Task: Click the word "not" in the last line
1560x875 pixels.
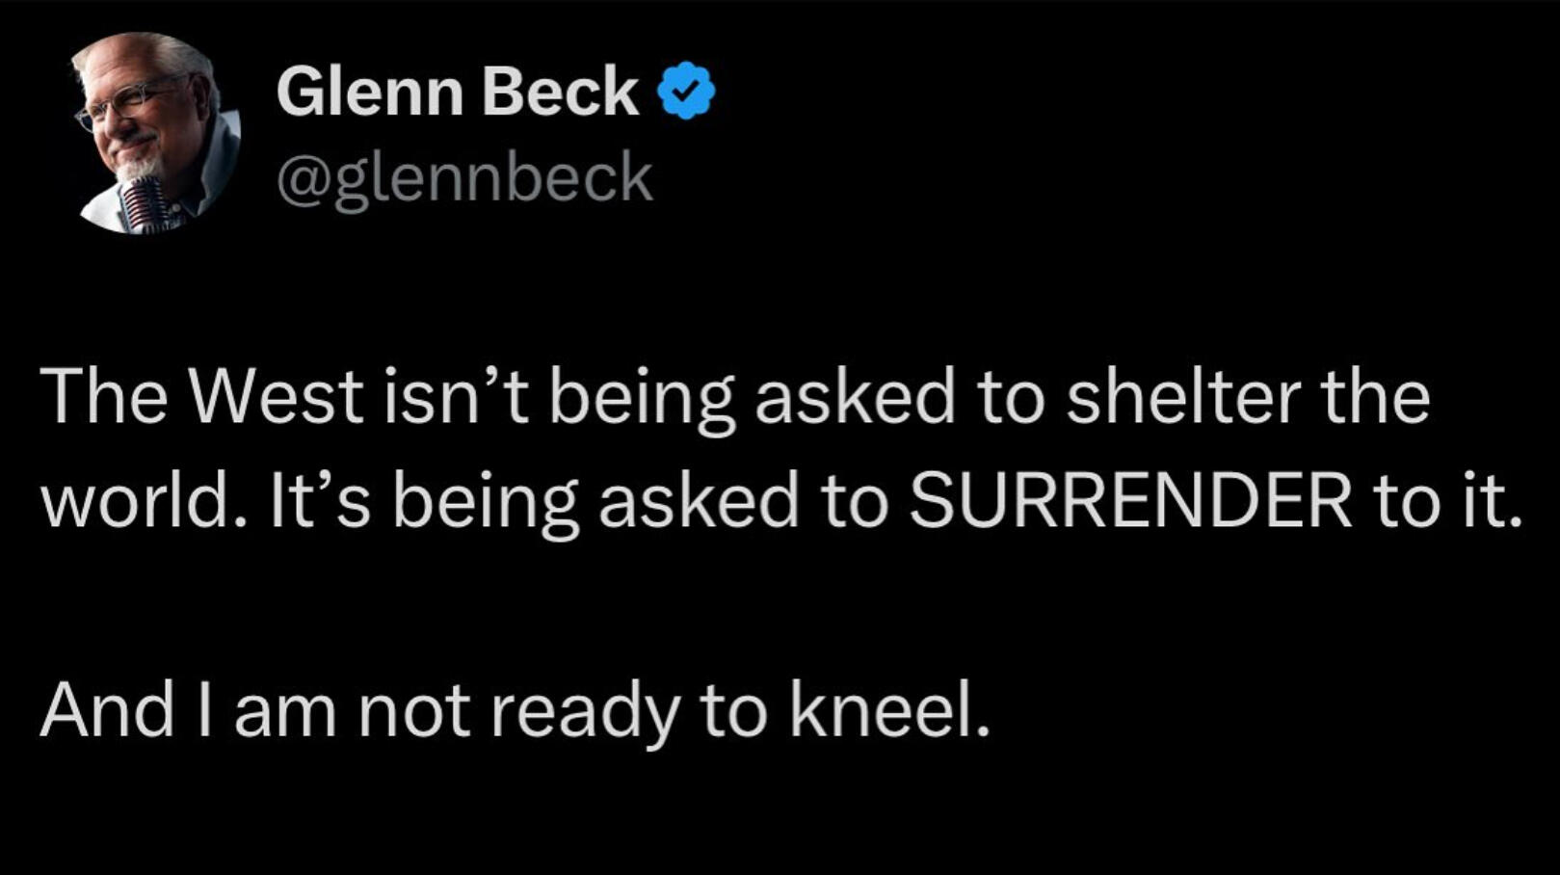Action: (x=414, y=712)
